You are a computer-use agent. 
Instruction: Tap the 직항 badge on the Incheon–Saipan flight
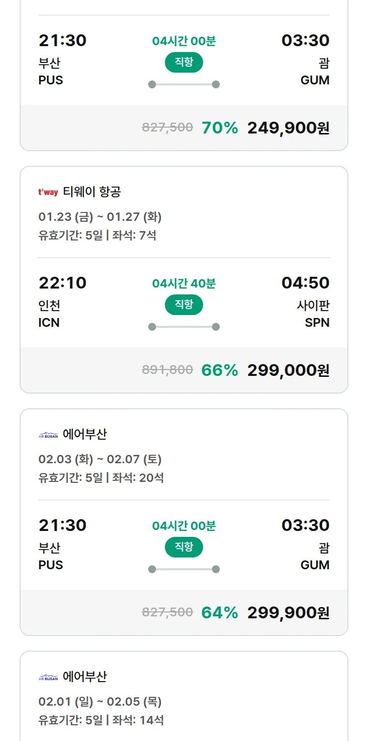click(x=184, y=305)
